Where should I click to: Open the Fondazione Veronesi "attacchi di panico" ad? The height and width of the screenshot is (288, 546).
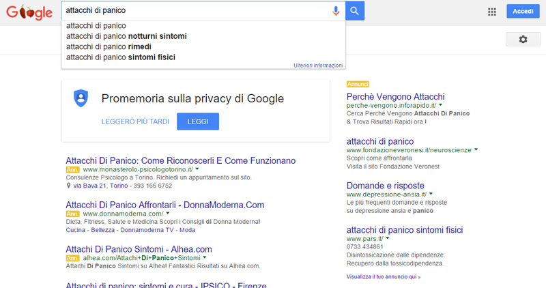point(380,141)
